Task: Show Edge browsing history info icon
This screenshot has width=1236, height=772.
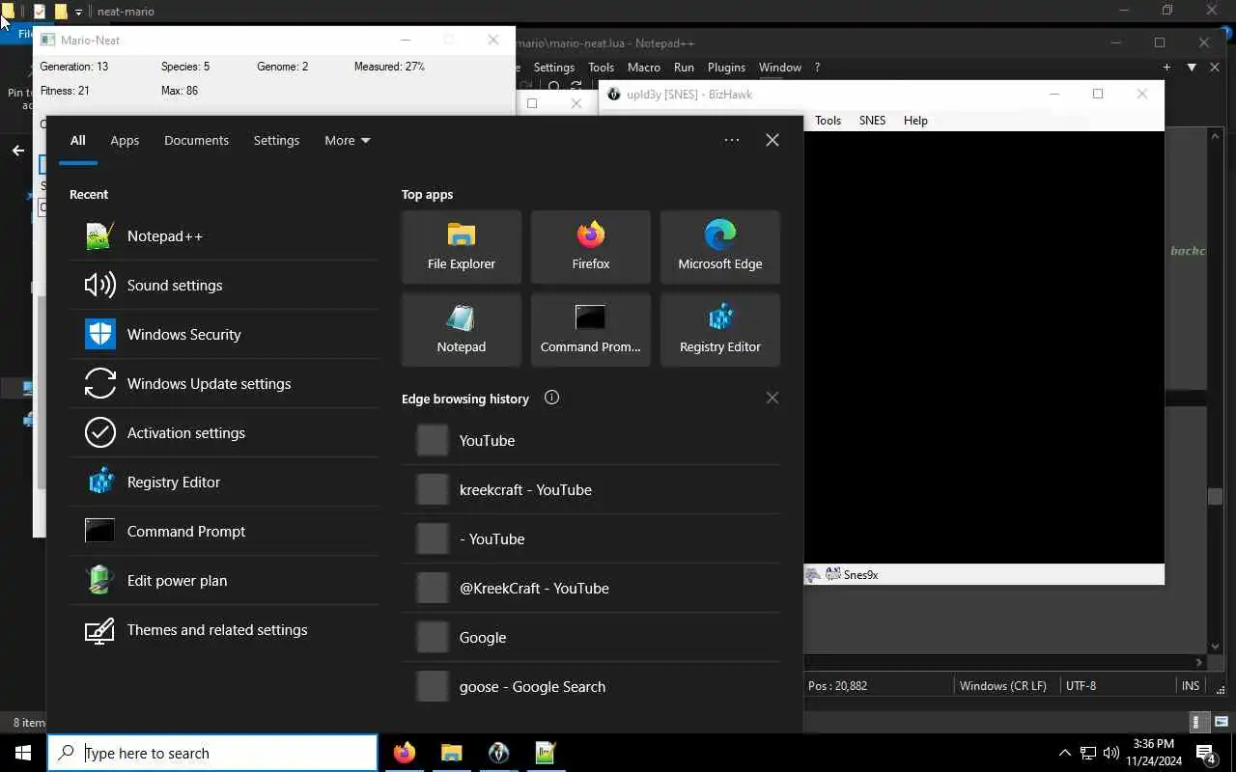Action: [x=551, y=398]
